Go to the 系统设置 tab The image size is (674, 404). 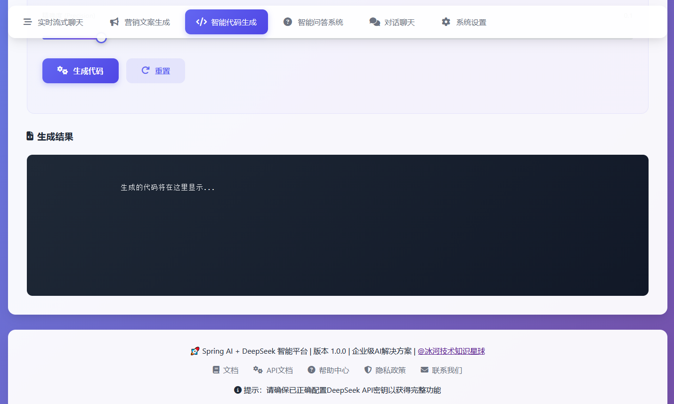coord(471,23)
